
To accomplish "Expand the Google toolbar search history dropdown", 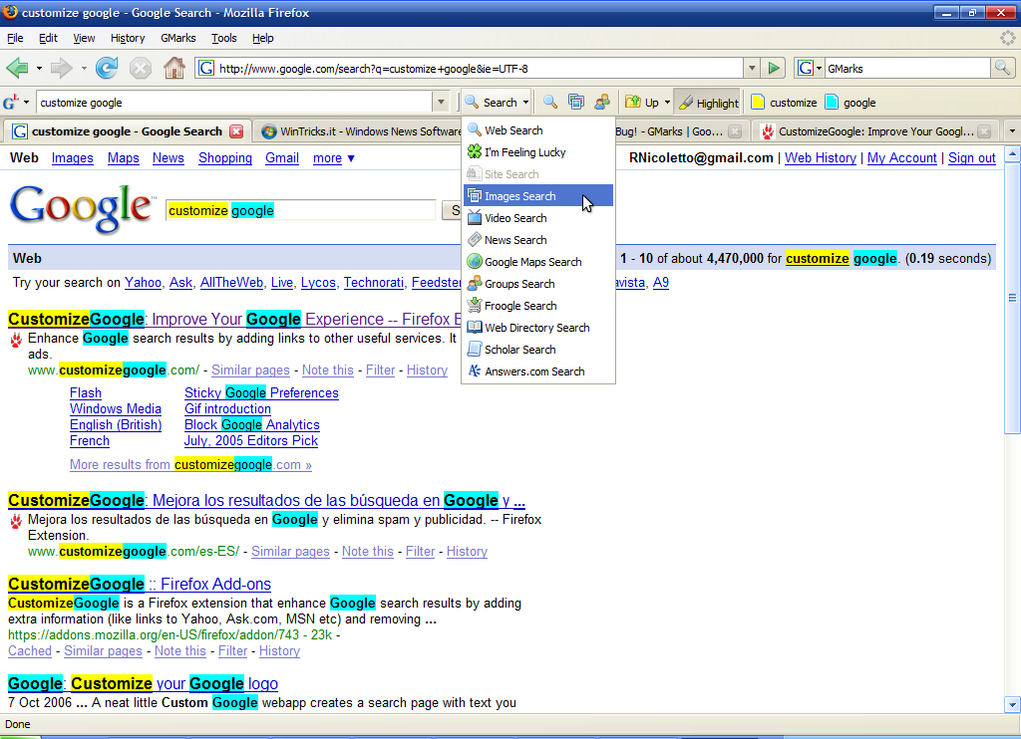I will (x=441, y=103).
